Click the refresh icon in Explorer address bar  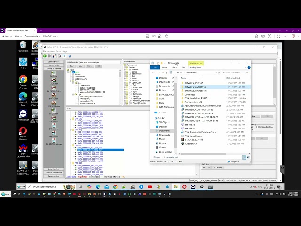pos(219,73)
